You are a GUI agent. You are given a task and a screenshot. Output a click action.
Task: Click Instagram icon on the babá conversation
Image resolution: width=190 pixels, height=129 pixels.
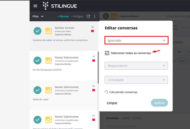pos(49,120)
